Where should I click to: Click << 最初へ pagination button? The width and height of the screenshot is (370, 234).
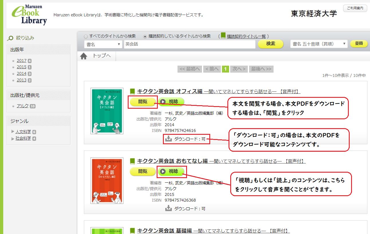(190, 69)
